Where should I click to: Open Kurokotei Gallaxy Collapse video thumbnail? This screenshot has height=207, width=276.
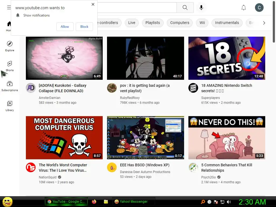click(64, 58)
